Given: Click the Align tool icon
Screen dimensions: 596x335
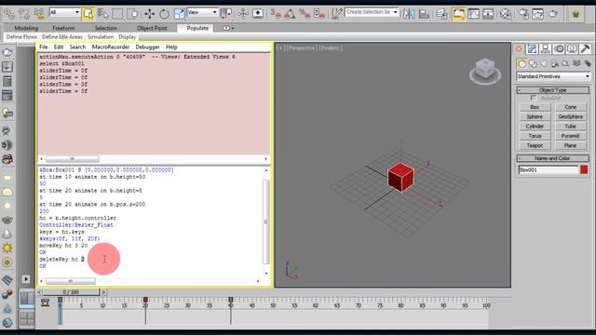Looking at the screenshot, I should (424, 14).
